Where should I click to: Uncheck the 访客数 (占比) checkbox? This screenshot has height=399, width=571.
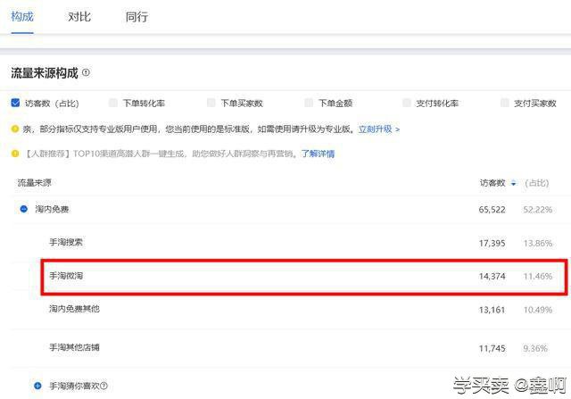click(x=15, y=103)
